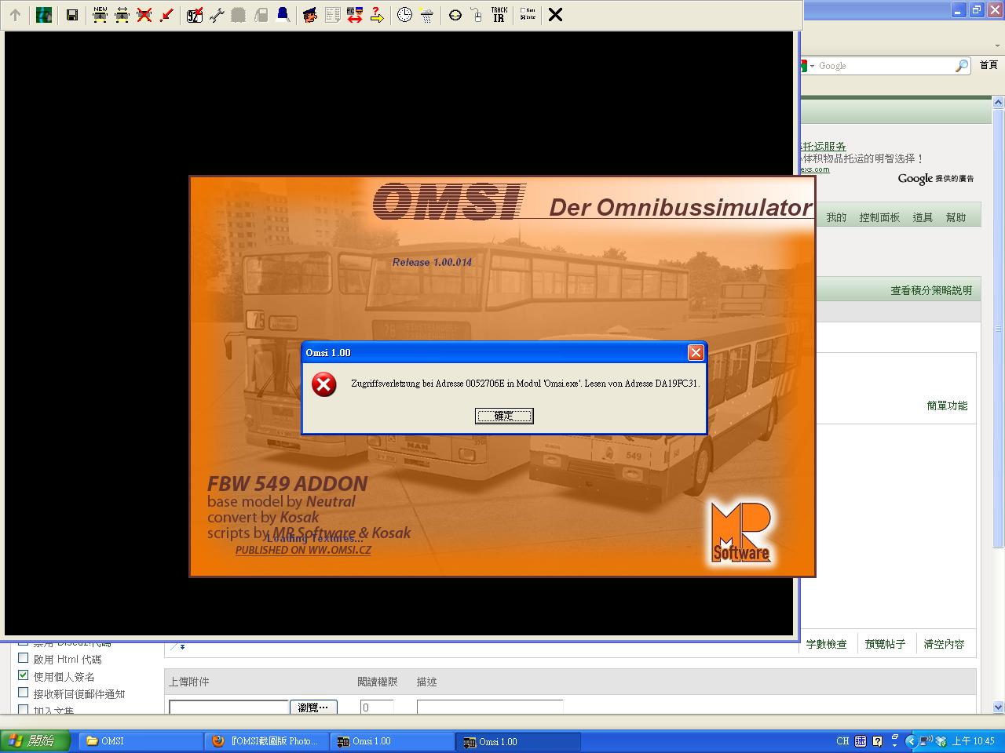This screenshot has width=1005, height=753.
Task: Close the Omsi 1.00 error dialog
Action: coord(696,353)
